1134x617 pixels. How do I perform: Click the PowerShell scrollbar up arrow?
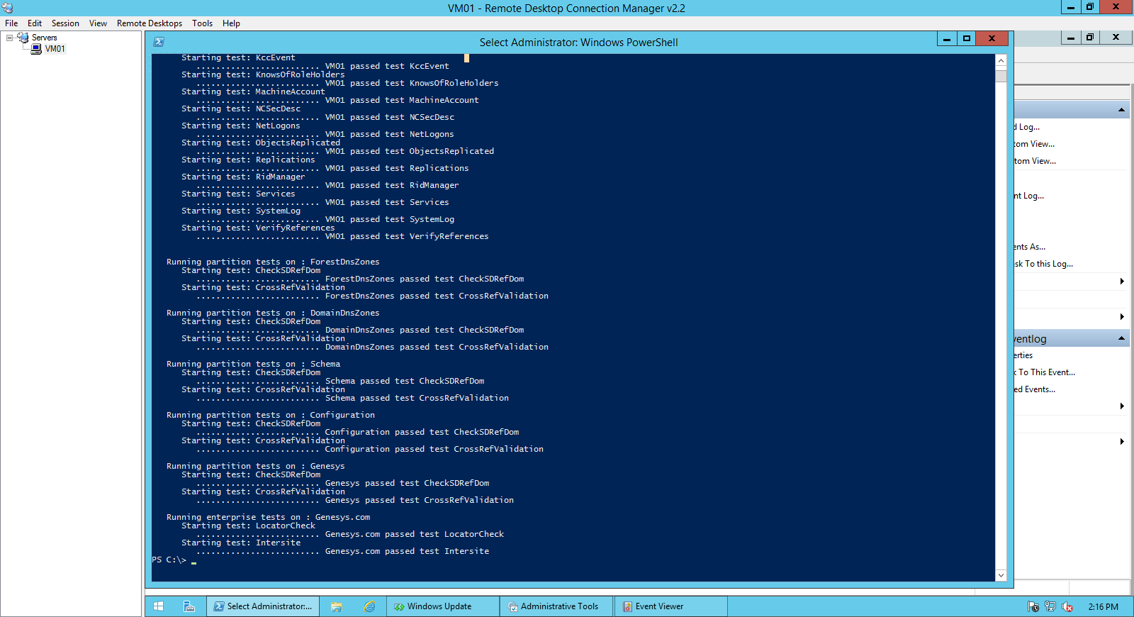click(1001, 61)
